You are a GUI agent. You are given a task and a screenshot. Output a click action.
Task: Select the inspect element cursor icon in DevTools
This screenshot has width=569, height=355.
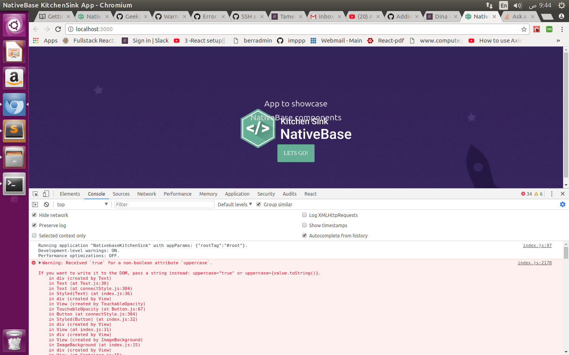[x=35, y=194]
